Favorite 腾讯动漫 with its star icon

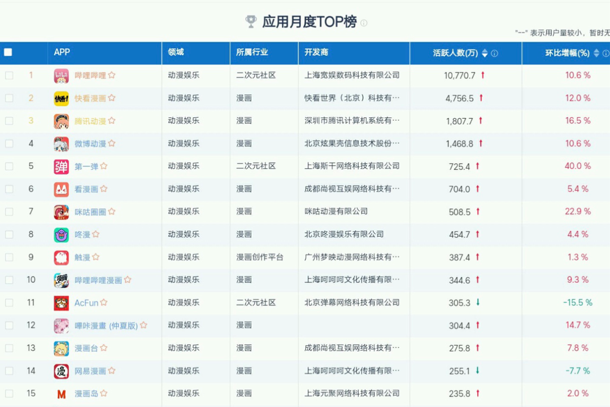coord(112,120)
